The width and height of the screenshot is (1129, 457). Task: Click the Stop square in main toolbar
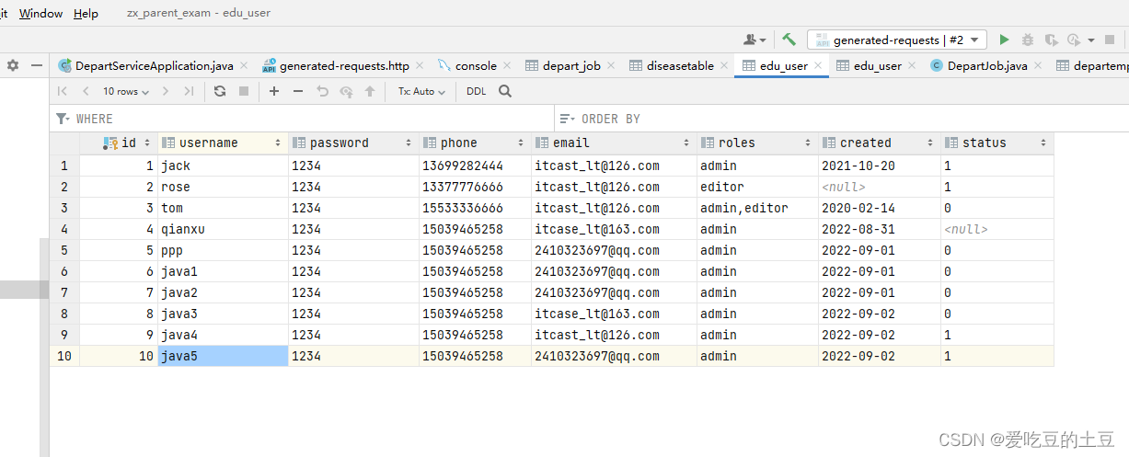1112,40
